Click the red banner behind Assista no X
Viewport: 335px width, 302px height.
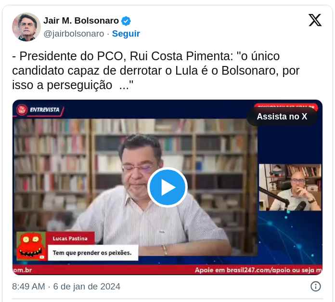pyautogui.click(x=286, y=106)
